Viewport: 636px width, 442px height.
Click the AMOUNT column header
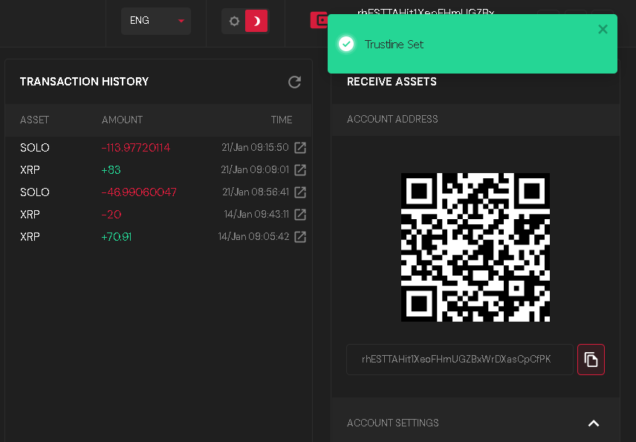click(122, 120)
